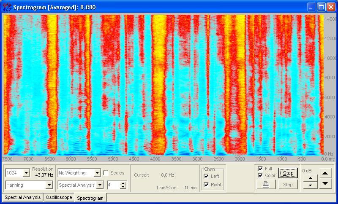Toggle the Scales checkbox
The height and width of the screenshot is (204, 338).
(106, 173)
